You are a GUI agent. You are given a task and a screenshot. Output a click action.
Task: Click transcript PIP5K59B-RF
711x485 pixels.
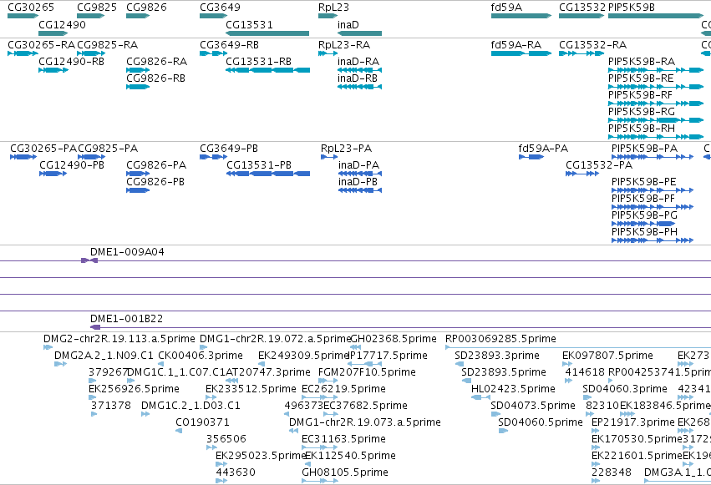tap(656, 104)
